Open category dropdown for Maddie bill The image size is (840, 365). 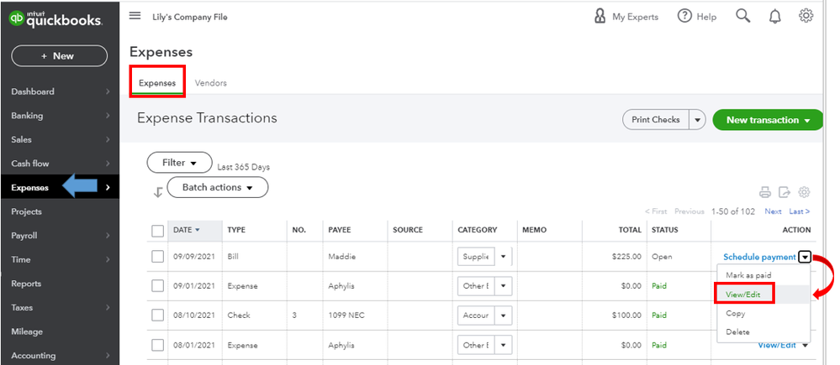(x=503, y=257)
